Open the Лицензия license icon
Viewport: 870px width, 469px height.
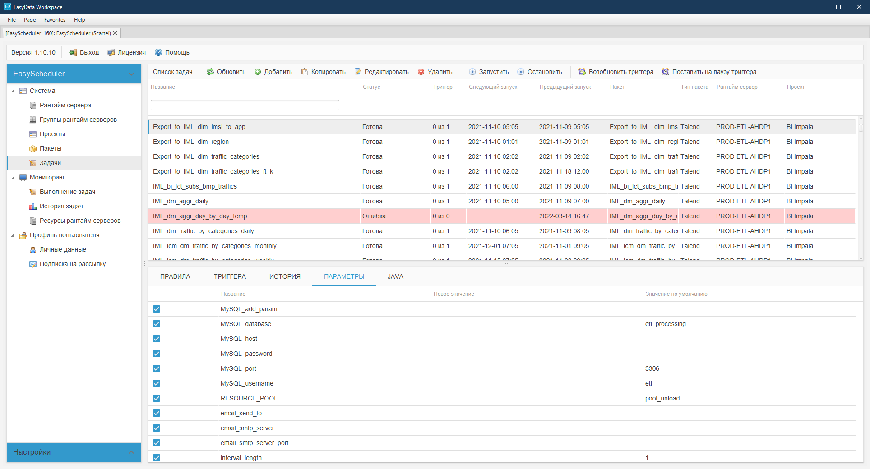pos(111,52)
